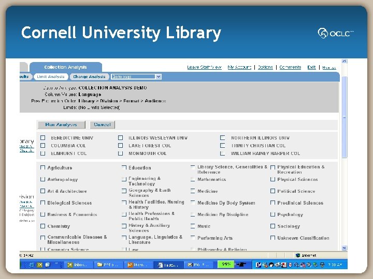This screenshot has width=373, height=279.
Task: Tick the Unknown Classification checkbox
Action: tap(273, 238)
